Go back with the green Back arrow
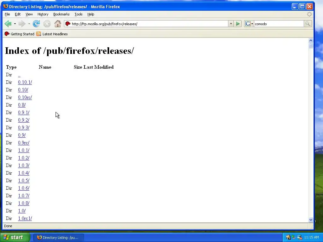The width and height of the screenshot is (323, 242). (8, 24)
